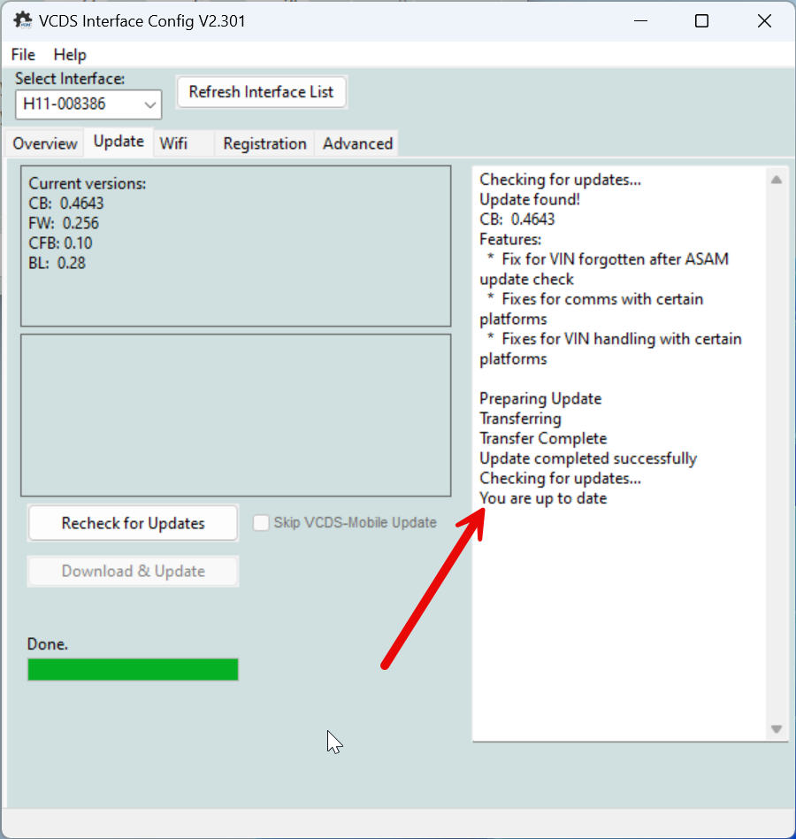Click 'CFB: 0.10' version entry
The width and height of the screenshot is (796, 839).
tap(60, 242)
